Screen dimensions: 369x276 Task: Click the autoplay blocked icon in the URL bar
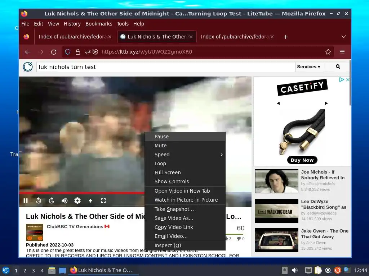pos(95,52)
